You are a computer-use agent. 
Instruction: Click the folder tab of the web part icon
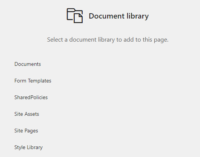click(71, 10)
